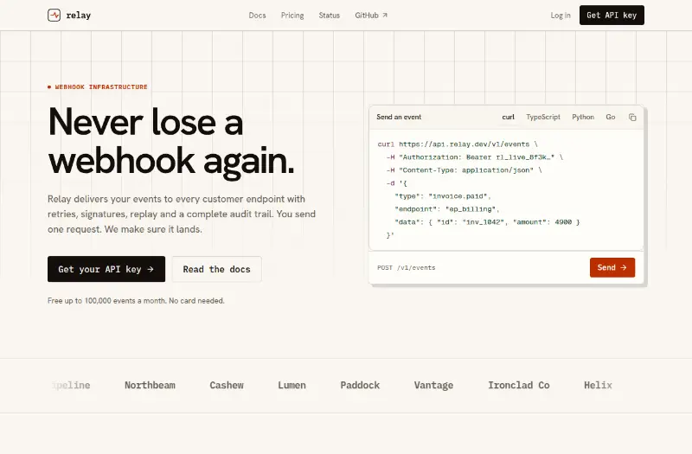Open the Log in link
The image size is (692, 454).
(561, 15)
